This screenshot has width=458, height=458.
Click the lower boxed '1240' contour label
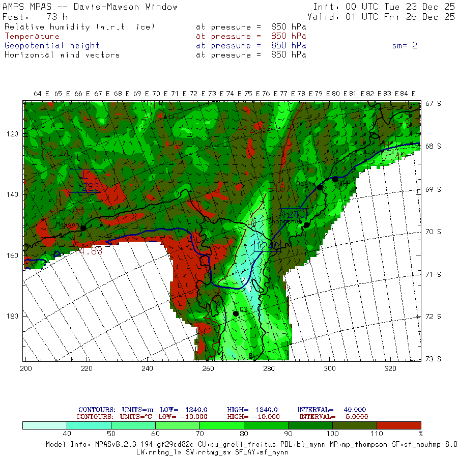(267, 246)
